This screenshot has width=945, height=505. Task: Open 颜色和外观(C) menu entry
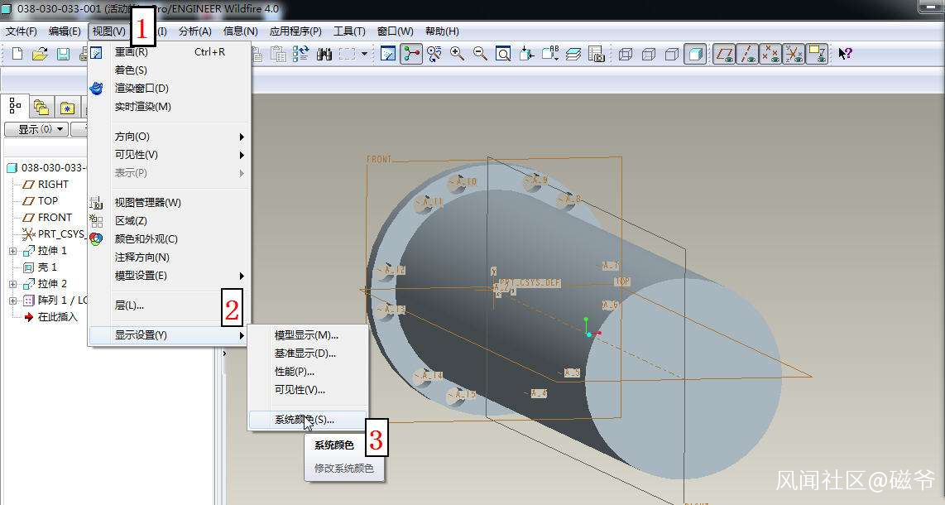[x=146, y=239]
